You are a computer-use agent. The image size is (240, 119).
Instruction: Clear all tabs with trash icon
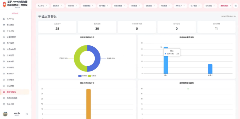(x=235, y=6)
